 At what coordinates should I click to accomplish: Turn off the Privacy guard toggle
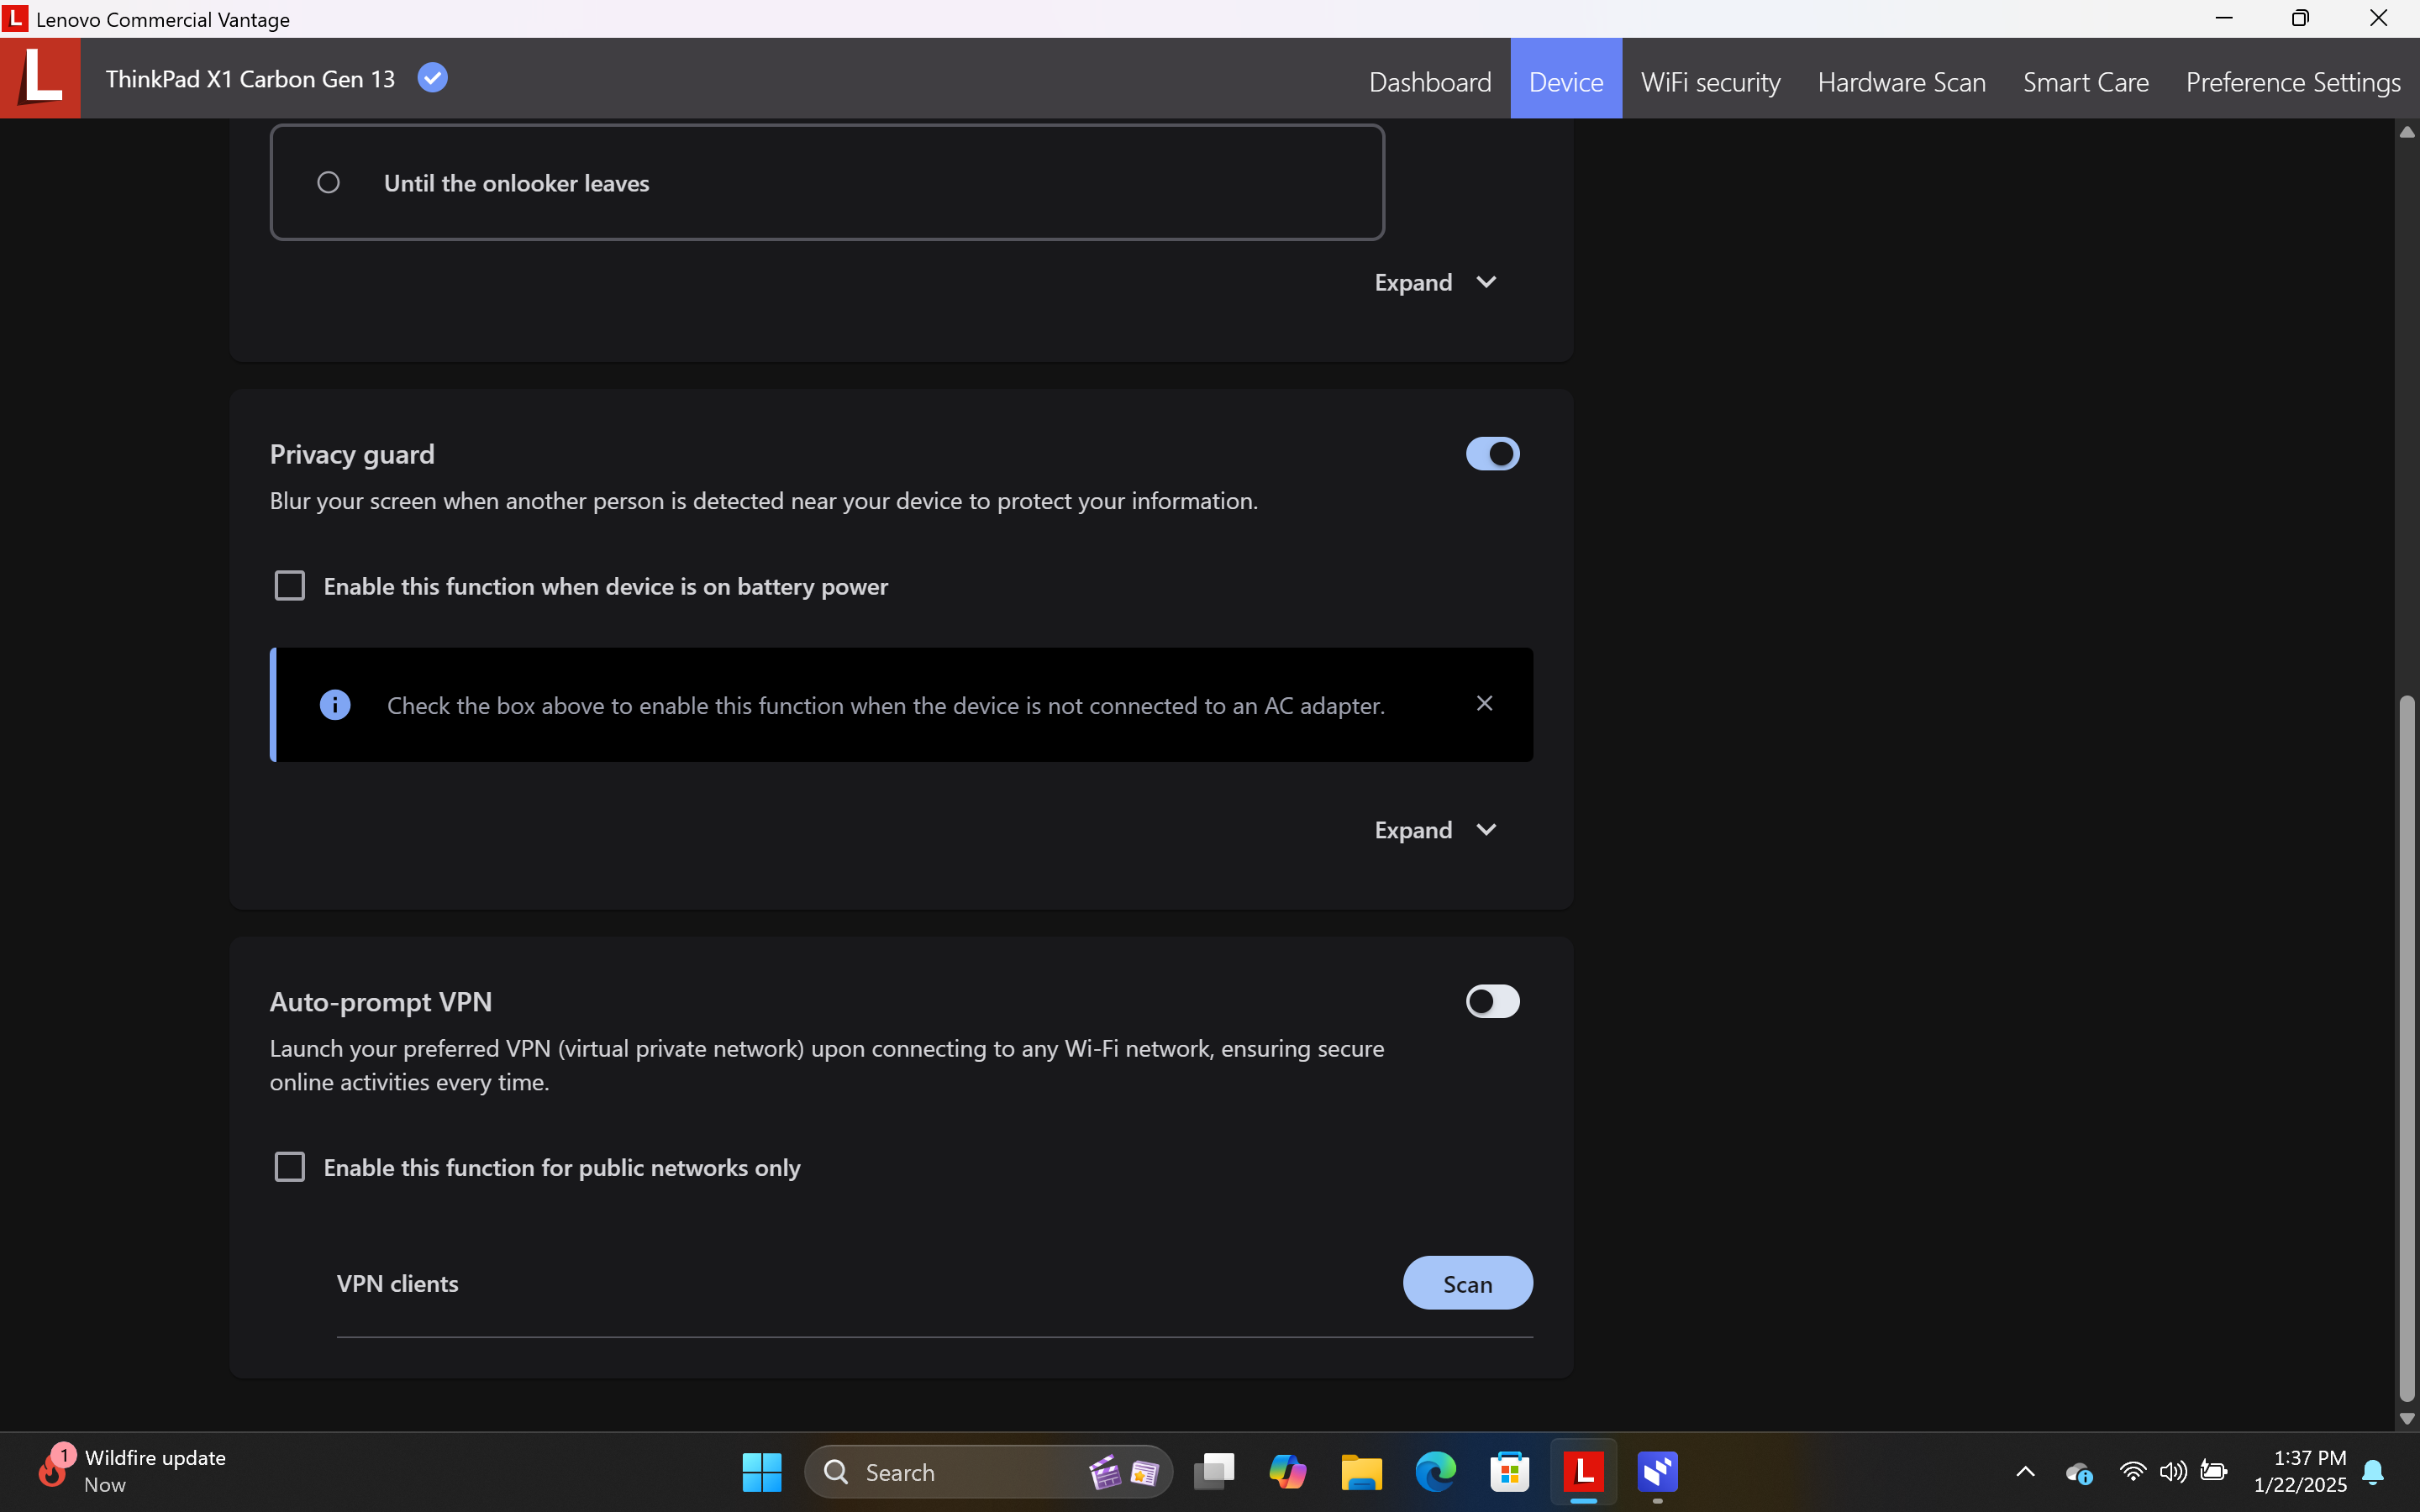click(x=1493, y=454)
